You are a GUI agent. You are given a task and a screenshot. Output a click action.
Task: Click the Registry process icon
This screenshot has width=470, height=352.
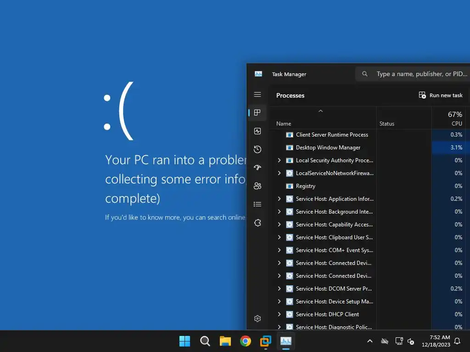(290, 186)
